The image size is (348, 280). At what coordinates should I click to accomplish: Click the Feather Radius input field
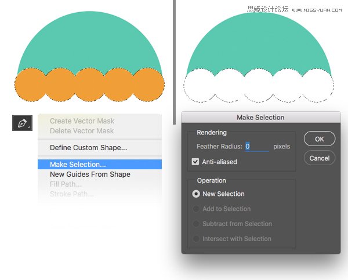click(256, 147)
